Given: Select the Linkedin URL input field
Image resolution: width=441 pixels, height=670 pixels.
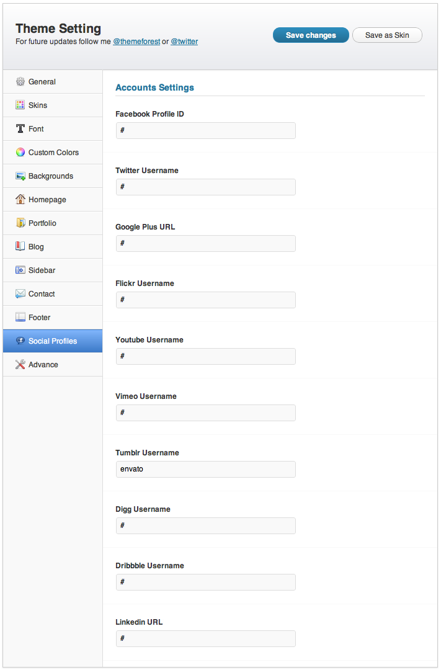Looking at the screenshot, I should 205,638.
